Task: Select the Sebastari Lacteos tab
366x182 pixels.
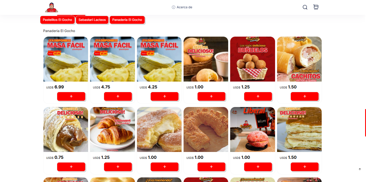Action: point(92,20)
